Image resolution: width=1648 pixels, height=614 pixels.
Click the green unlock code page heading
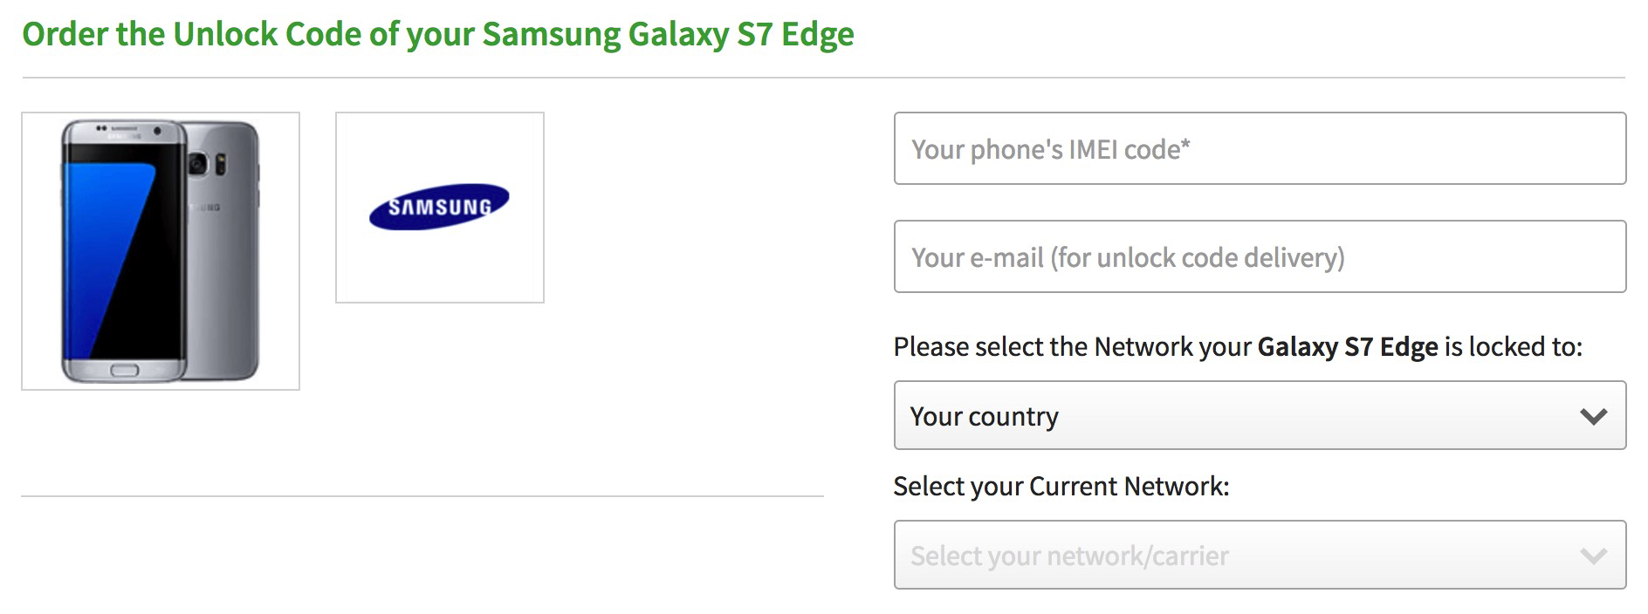tap(438, 35)
